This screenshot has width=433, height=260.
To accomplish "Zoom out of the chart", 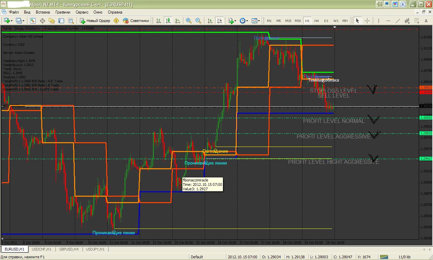I will point(198,21).
